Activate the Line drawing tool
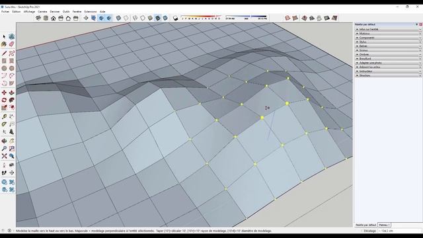Image resolution: width=423 pixels, height=238 pixels. point(4,53)
